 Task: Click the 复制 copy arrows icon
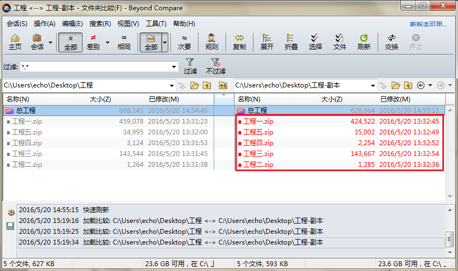coord(239,43)
